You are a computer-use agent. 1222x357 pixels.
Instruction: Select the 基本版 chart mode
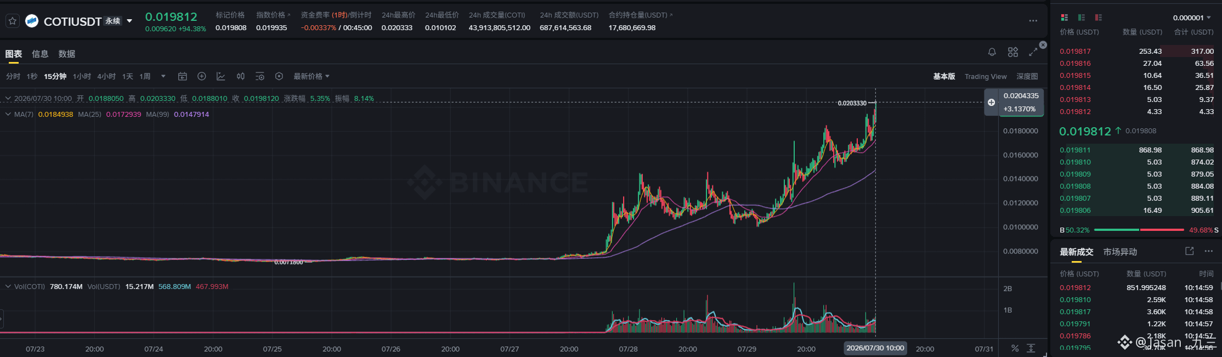(x=944, y=76)
